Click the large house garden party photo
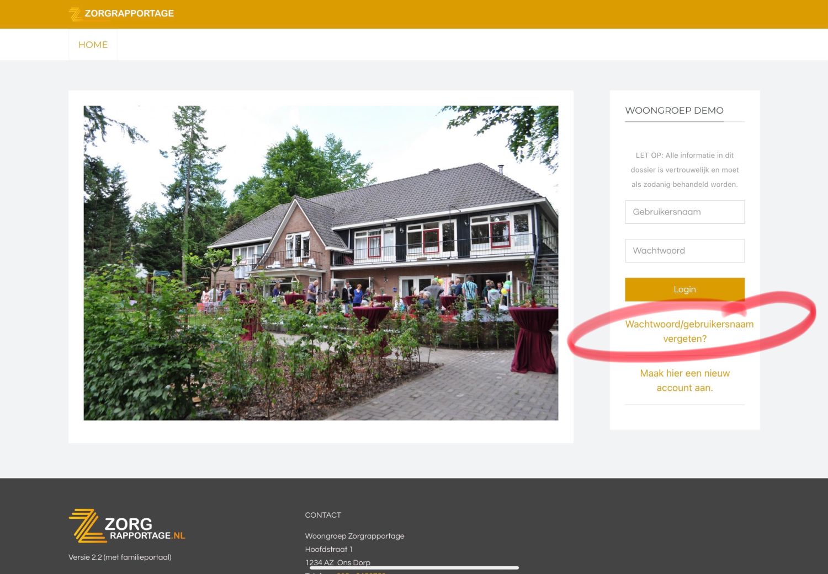Viewport: 828px width, 574px height. pos(321,263)
